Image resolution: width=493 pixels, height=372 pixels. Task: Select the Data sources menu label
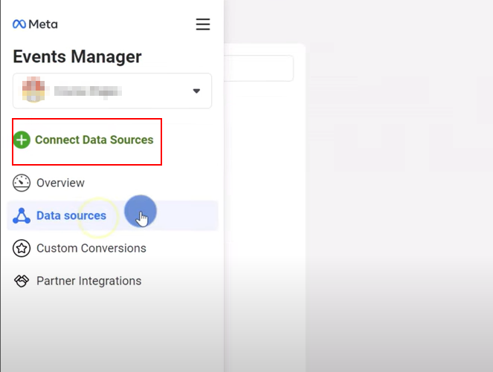71,216
